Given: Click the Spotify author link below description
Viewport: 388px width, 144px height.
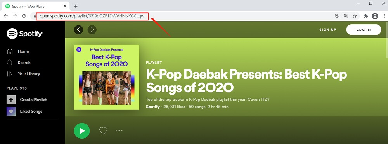Looking at the screenshot, I should (x=153, y=107).
